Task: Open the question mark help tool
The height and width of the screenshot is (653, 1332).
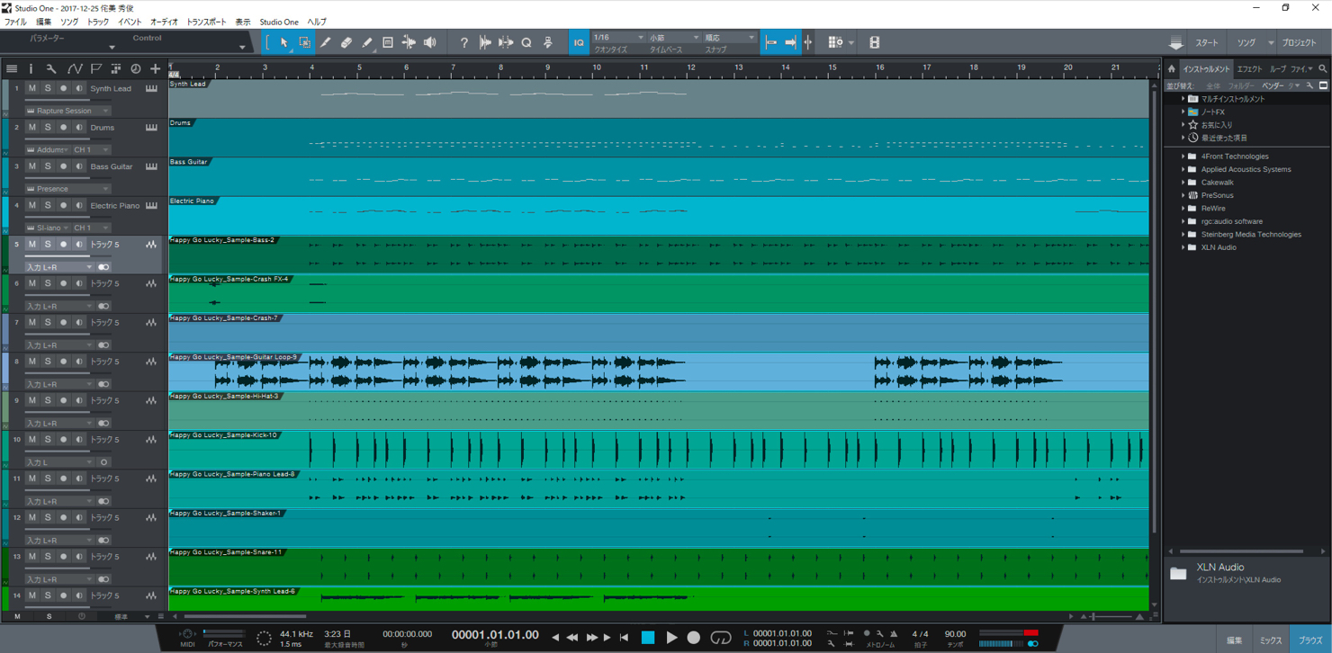Action: pyautogui.click(x=463, y=42)
